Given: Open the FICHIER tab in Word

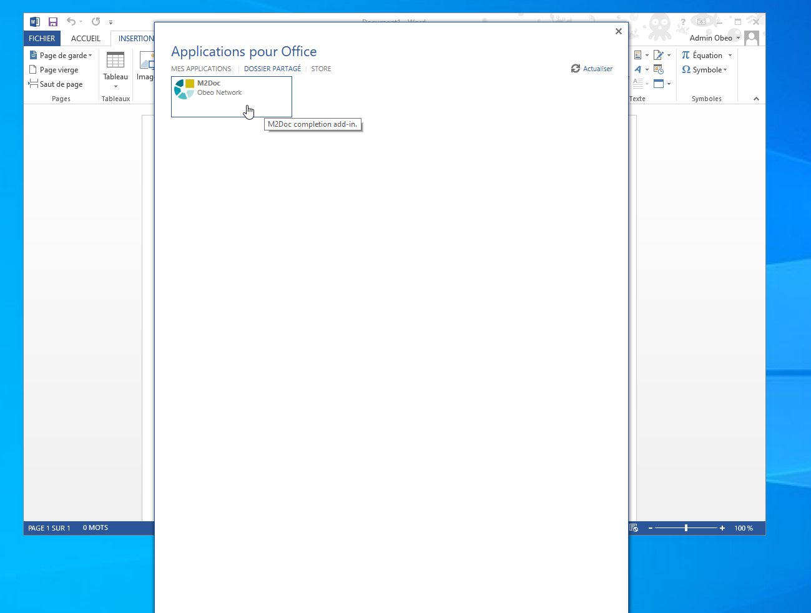Looking at the screenshot, I should [x=42, y=39].
